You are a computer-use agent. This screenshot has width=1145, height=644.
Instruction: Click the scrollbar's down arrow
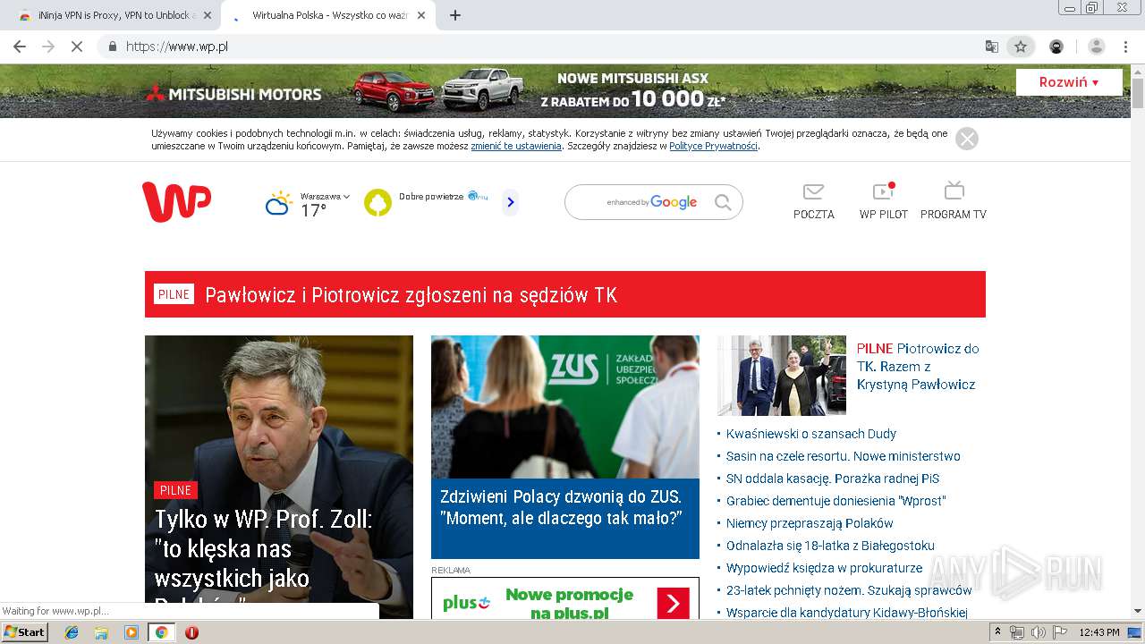[x=1138, y=612]
